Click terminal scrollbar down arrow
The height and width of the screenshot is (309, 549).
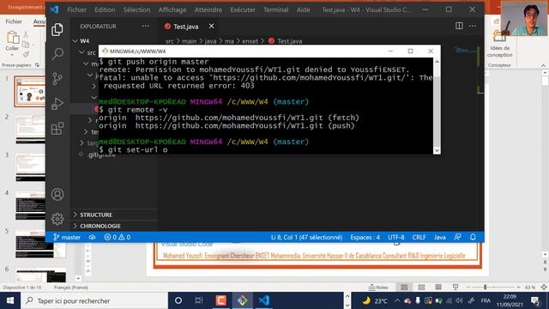pos(437,150)
